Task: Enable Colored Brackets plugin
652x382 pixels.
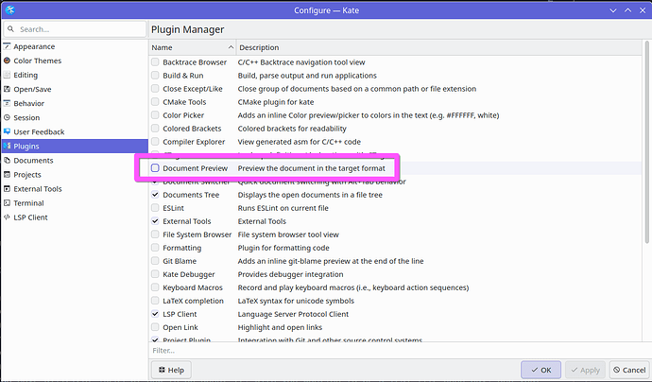Action: pyautogui.click(x=155, y=129)
